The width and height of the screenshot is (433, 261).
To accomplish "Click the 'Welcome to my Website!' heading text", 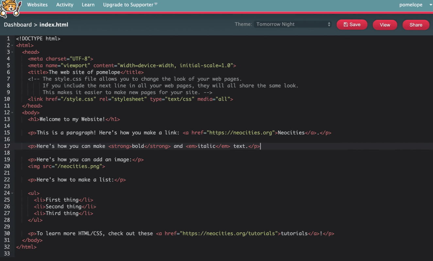I will pos(72,119).
